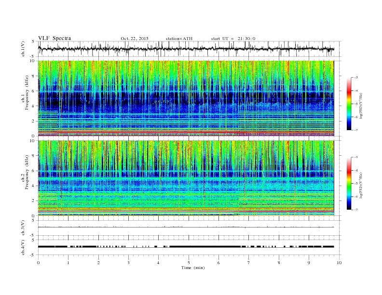Click the 'ch.2 Frequency (kHz)' axis label

(x=25, y=172)
